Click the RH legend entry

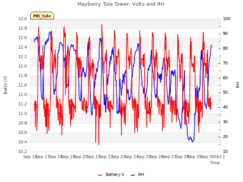point(137,174)
